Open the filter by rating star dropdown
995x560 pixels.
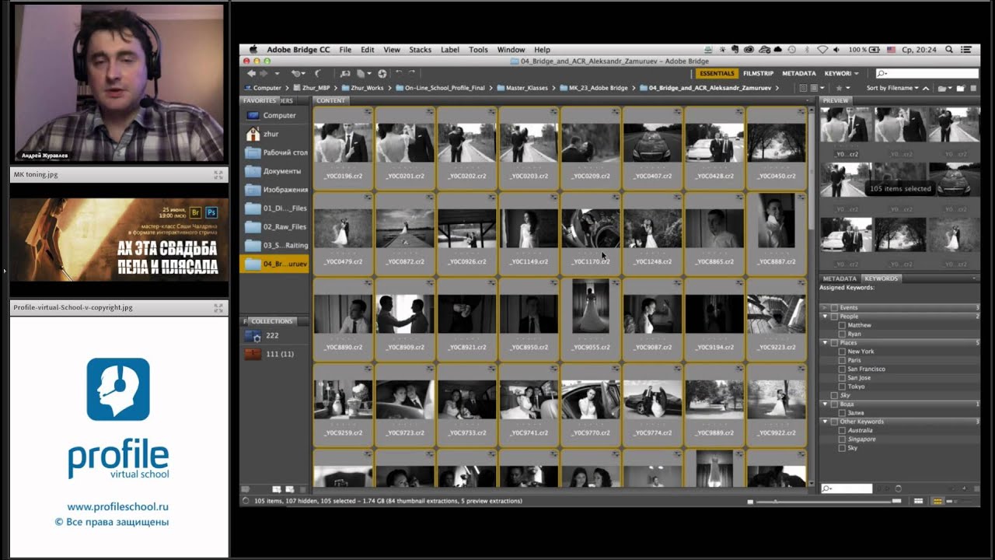[843, 88]
